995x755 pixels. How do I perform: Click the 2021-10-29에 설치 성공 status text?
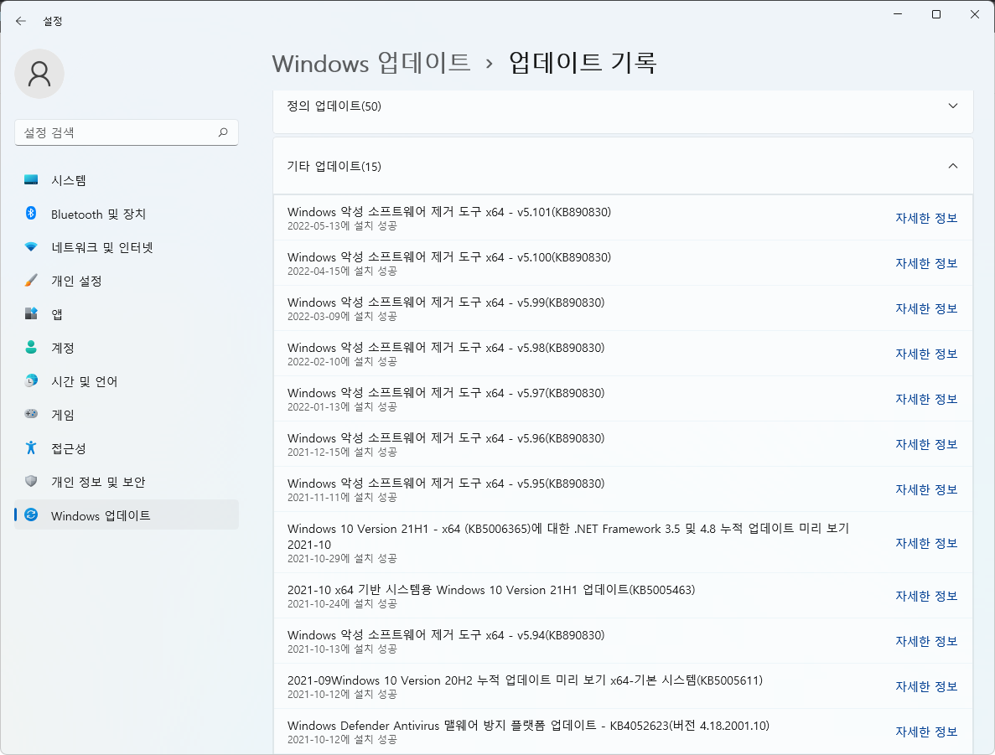click(342, 558)
